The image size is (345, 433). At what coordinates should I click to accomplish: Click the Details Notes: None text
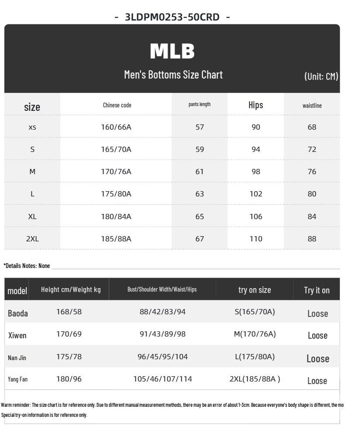pos(27,265)
